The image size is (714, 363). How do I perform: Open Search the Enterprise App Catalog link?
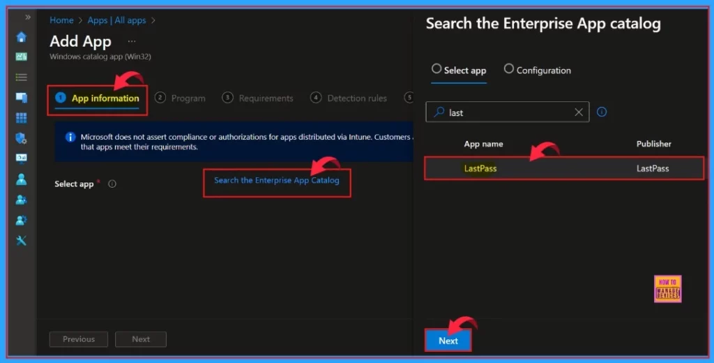coord(276,181)
